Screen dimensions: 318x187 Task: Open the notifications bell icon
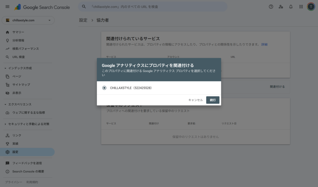point(291,7)
